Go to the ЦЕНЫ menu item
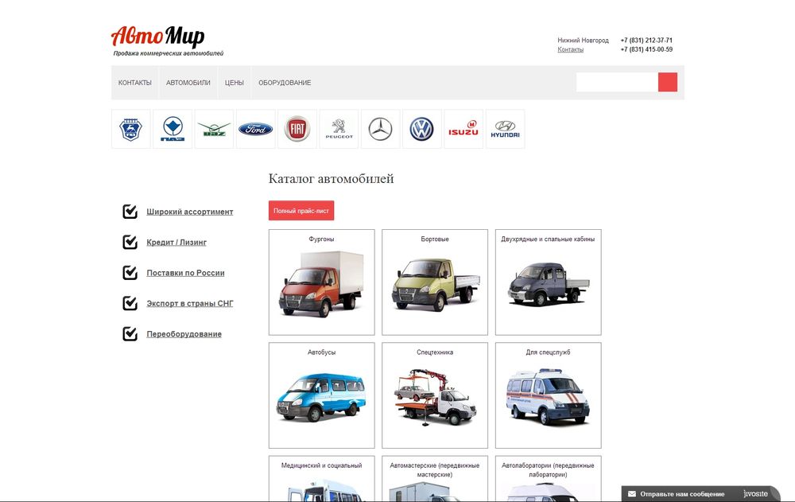The height and width of the screenshot is (502, 795). pyautogui.click(x=235, y=83)
